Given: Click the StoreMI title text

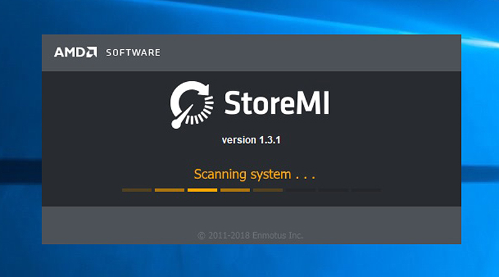Looking at the screenshot, I should click(x=277, y=102).
